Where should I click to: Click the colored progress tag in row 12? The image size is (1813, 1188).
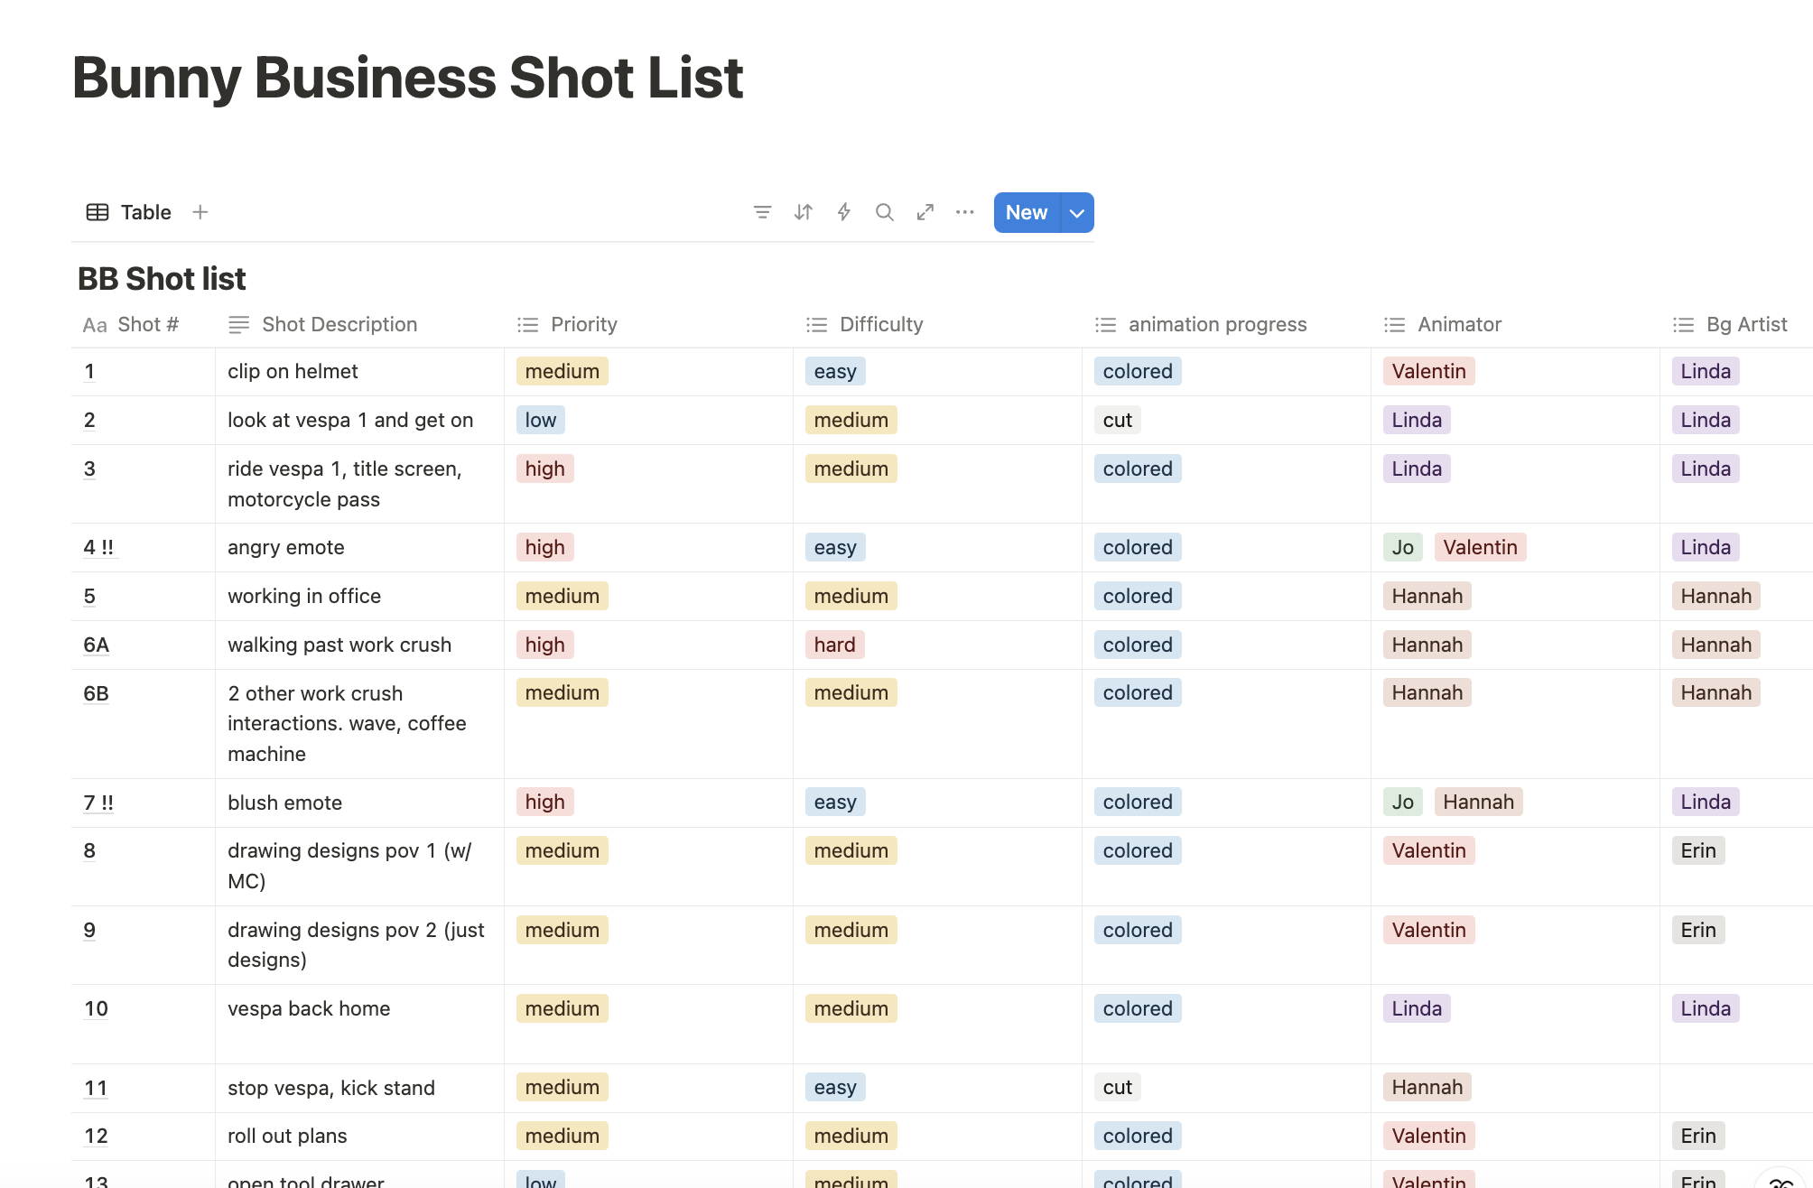tap(1138, 1136)
